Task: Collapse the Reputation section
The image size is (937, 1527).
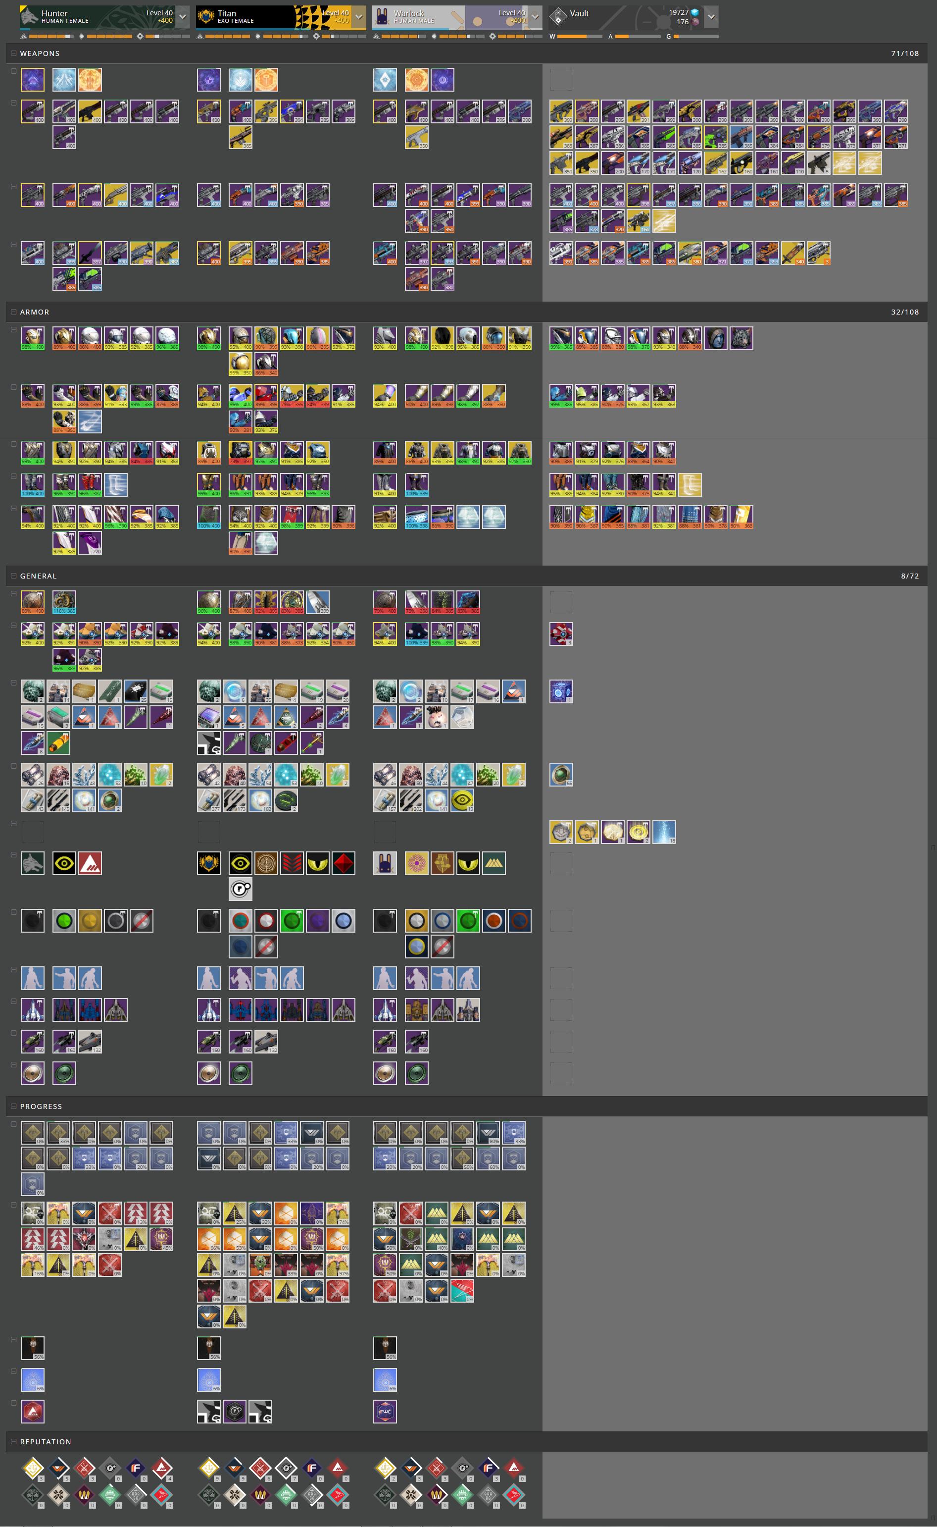Action: [14, 1441]
